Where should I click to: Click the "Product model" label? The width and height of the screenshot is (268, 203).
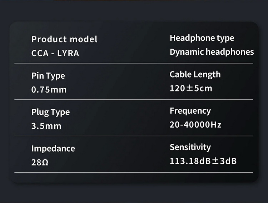pyautogui.click(x=64, y=39)
